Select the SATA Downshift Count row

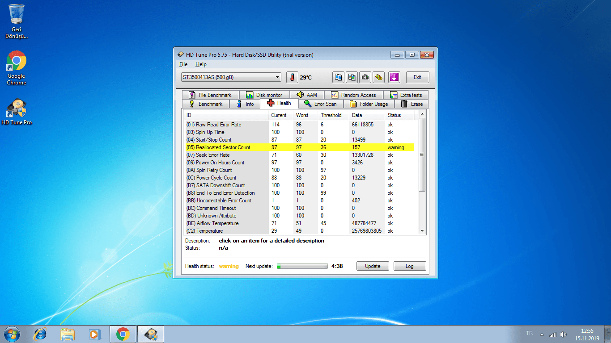(300, 185)
